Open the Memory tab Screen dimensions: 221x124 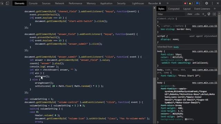coord(91,3)
